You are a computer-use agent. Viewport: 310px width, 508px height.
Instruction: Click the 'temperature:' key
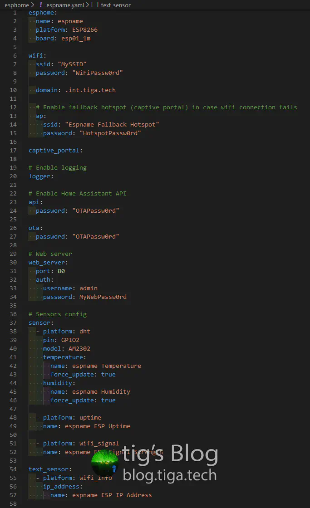(x=64, y=357)
